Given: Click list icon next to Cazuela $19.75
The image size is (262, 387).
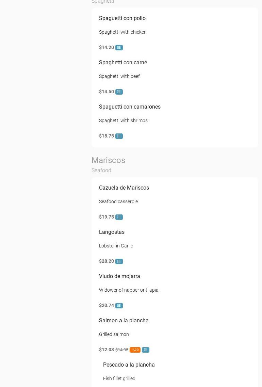Looking at the screenshot, I should 119,217.
